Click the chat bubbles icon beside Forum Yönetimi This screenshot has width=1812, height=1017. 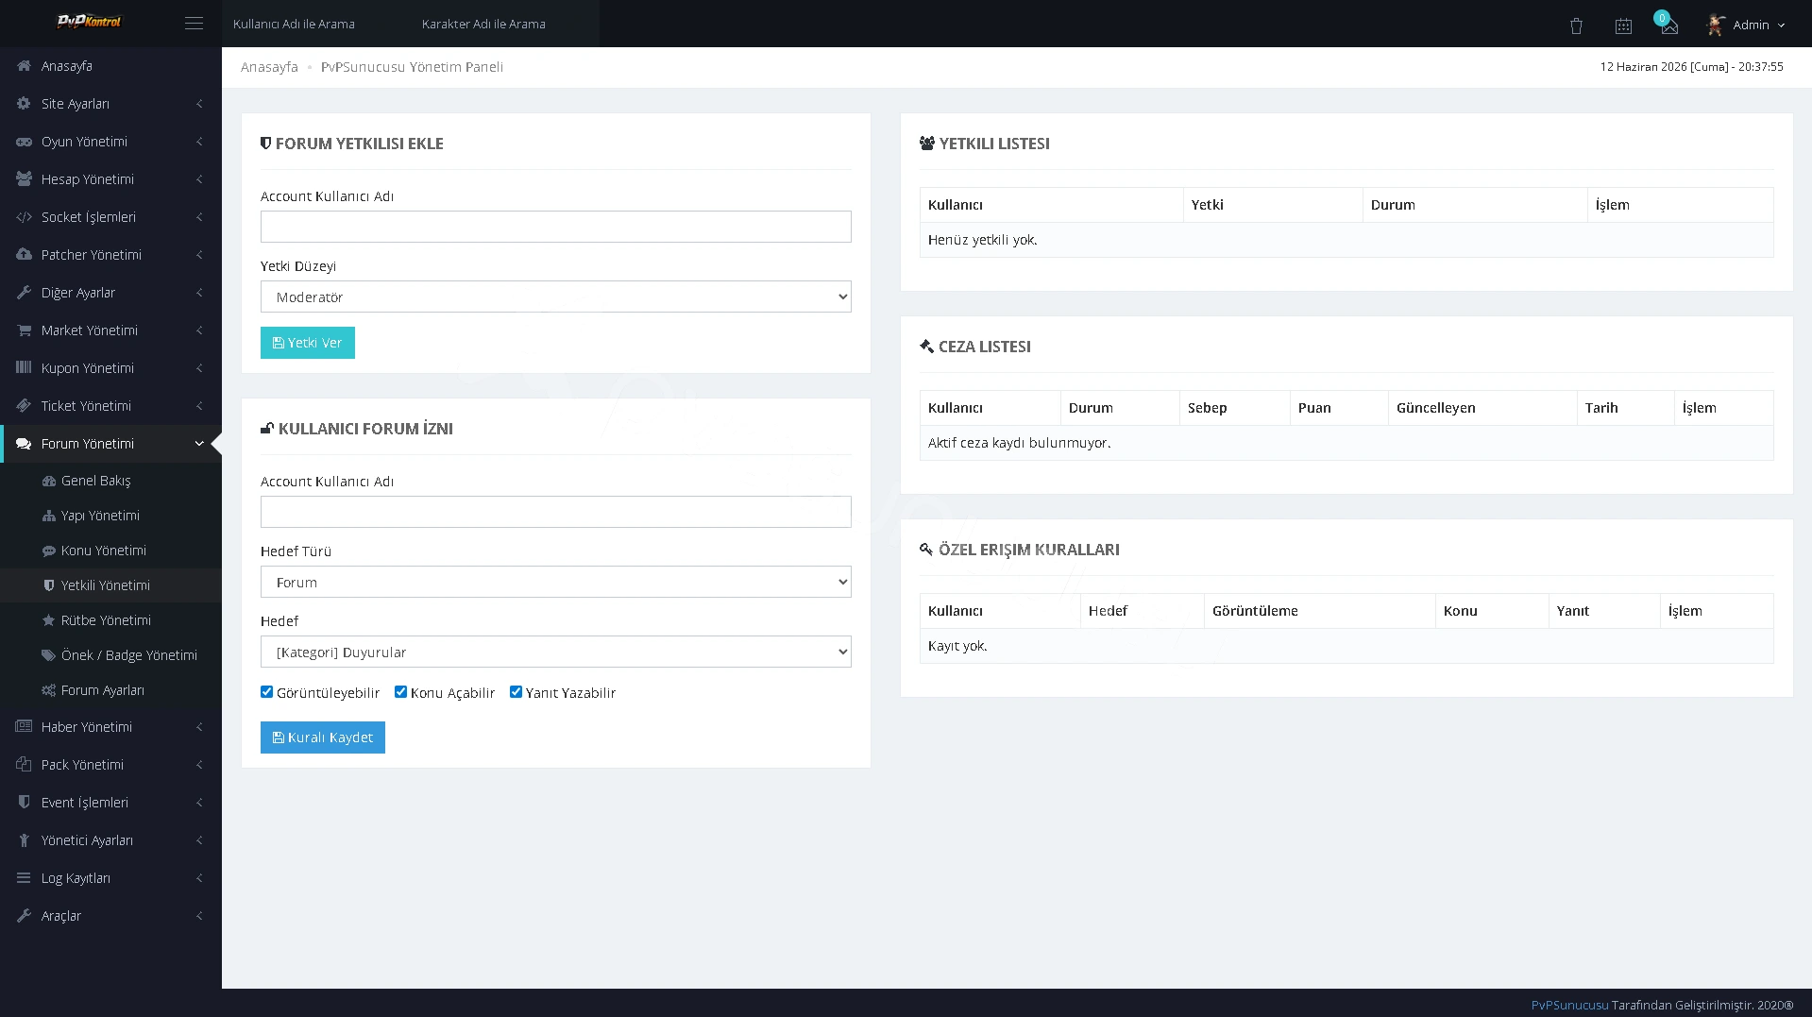[x=25, y=444]
